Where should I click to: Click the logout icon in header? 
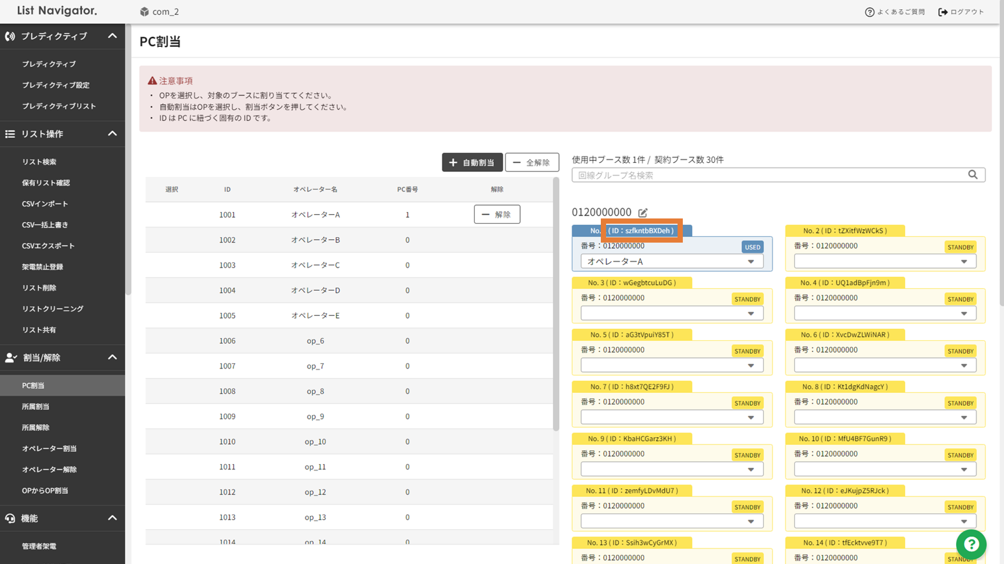point(943,12)
